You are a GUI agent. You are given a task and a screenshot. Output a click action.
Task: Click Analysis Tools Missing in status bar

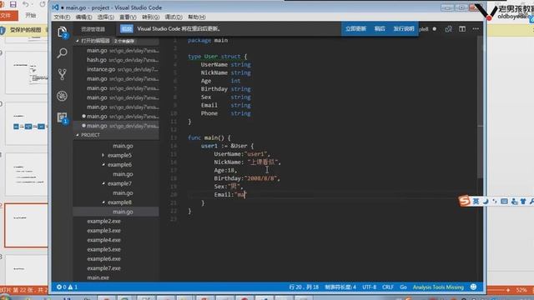[x=438, y=287]
